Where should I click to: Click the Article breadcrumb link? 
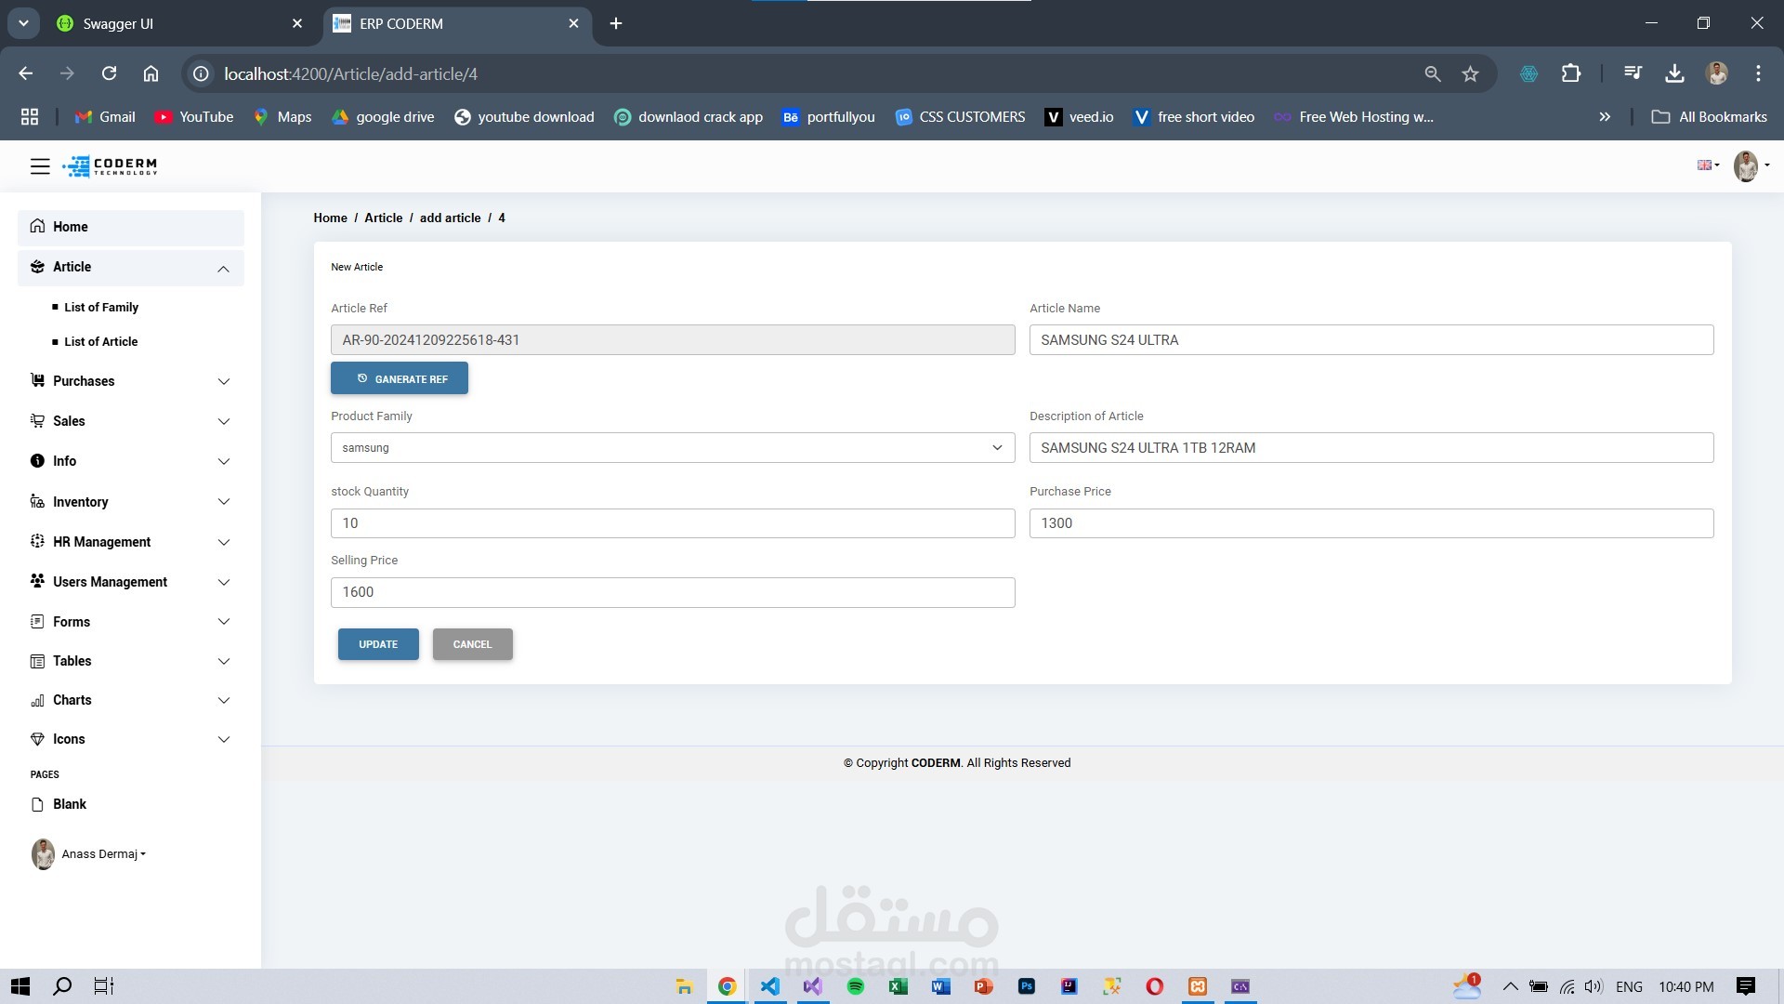(x=384, y=218)
